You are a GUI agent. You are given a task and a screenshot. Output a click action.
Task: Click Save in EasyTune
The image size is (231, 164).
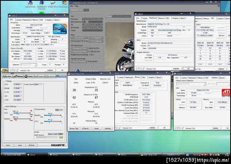[x=8, y=145]
